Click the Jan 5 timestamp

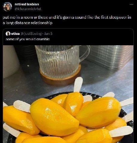[48, 34]
